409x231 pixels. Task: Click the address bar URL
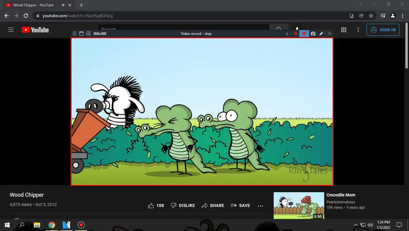(78, 16)
